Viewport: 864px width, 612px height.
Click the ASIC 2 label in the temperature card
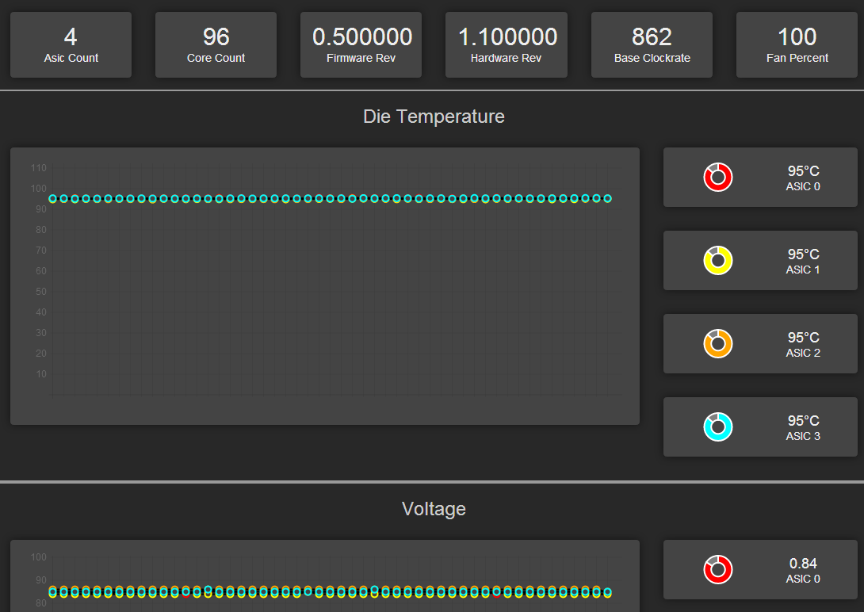803,353
